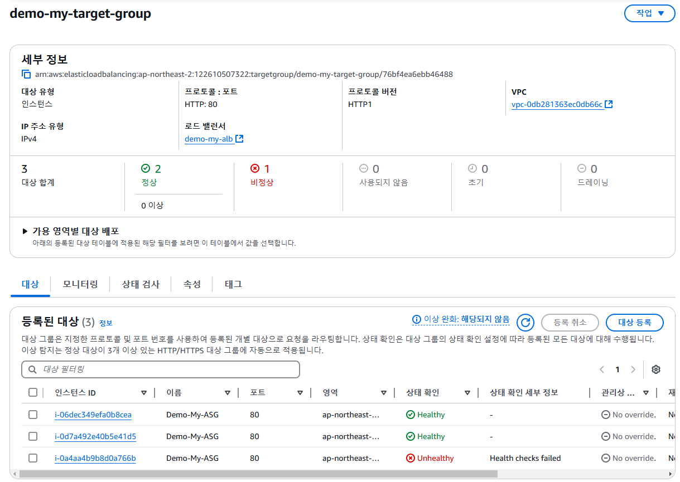This screenshot has width=680, height=482.
Task: Click the 정보 link next to 등록된 대상
Action: pos(105,323)
